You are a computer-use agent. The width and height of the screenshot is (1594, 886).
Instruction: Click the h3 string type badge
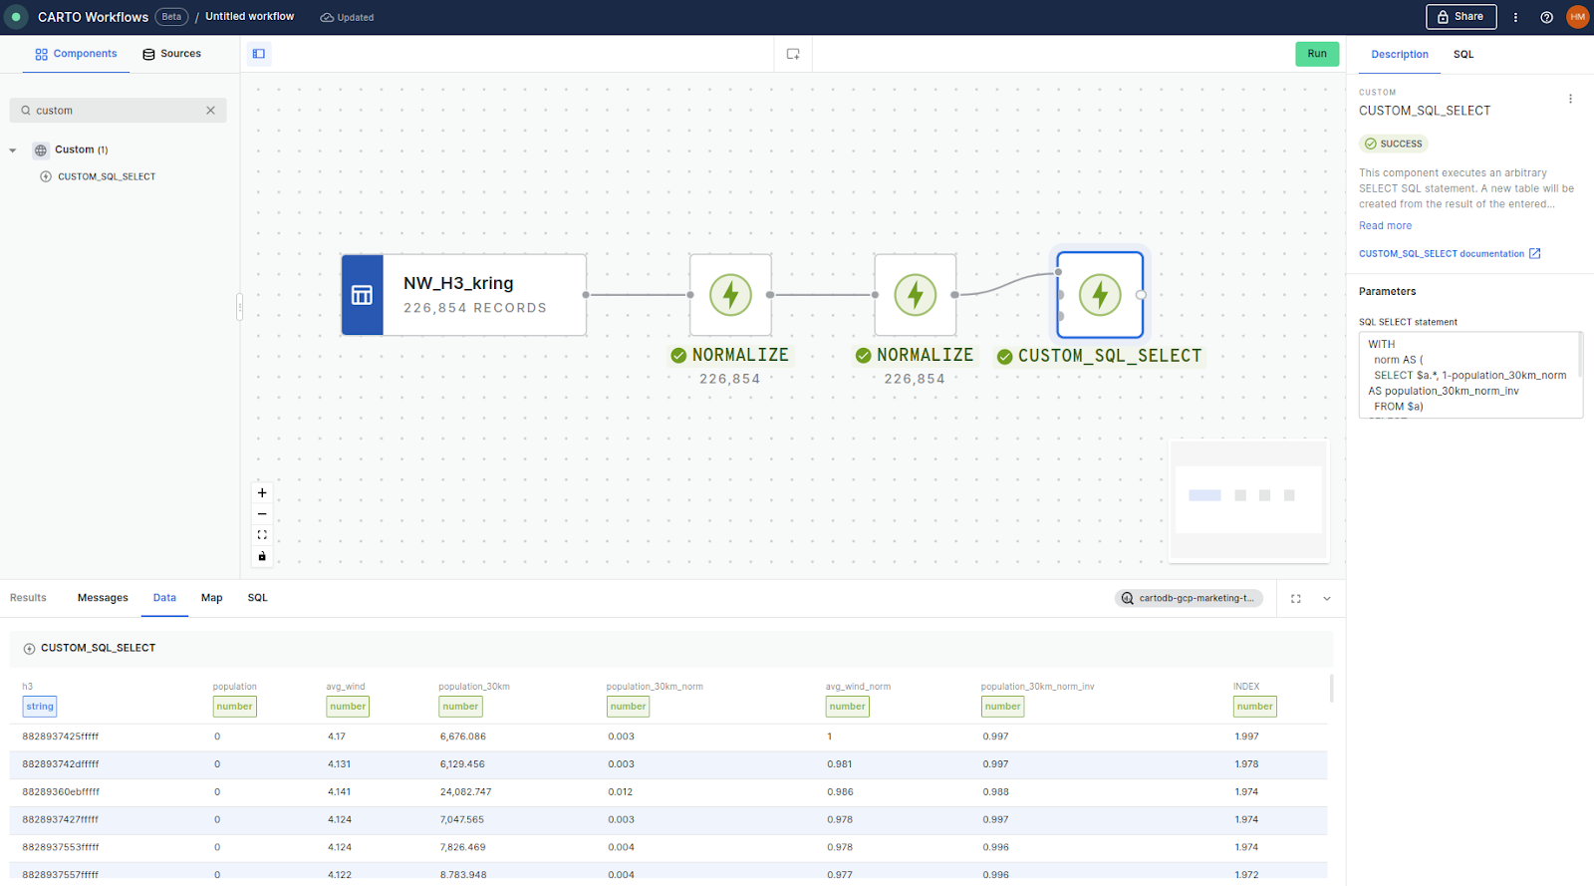tap(40, 707)
